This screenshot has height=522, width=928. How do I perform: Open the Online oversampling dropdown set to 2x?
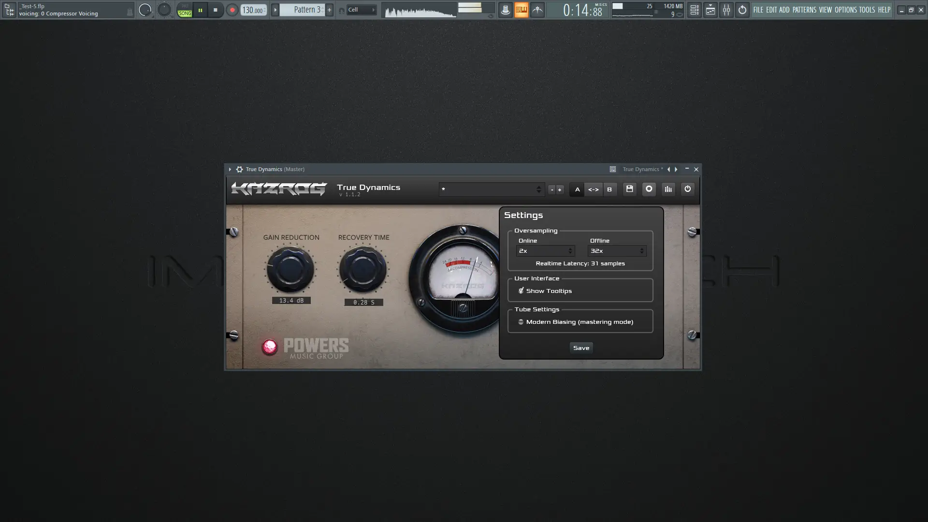pos(545,251)
